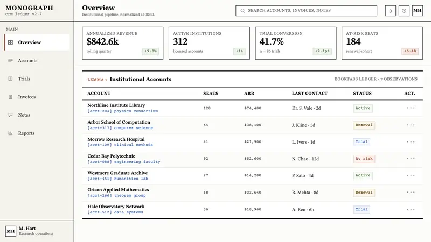431x242 pixels.
Task: Click the Dr. S. Vale · 2d contact
Action: coord(306,108)
